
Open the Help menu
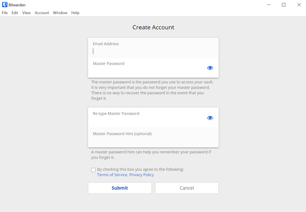click(75, 13)
